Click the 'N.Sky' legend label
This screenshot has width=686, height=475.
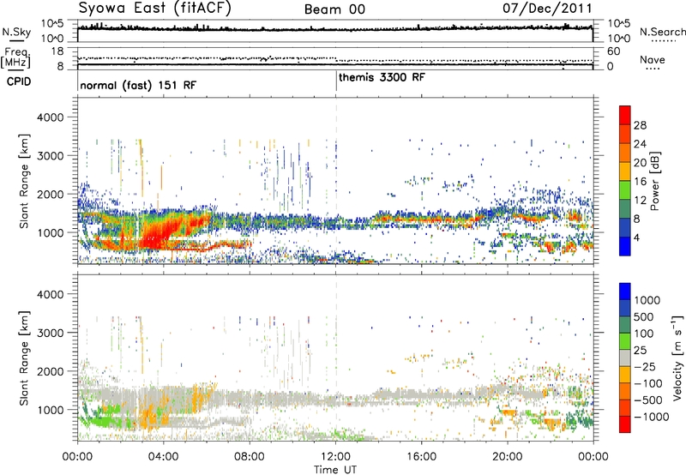[x=16, y=32]
